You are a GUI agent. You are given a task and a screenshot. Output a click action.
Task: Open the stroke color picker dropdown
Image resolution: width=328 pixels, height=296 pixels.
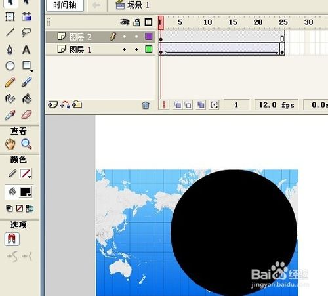pos(26,174)
